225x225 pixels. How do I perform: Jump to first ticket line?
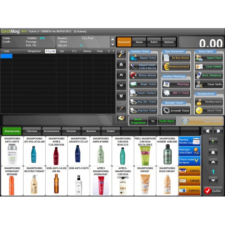(121, 64)
